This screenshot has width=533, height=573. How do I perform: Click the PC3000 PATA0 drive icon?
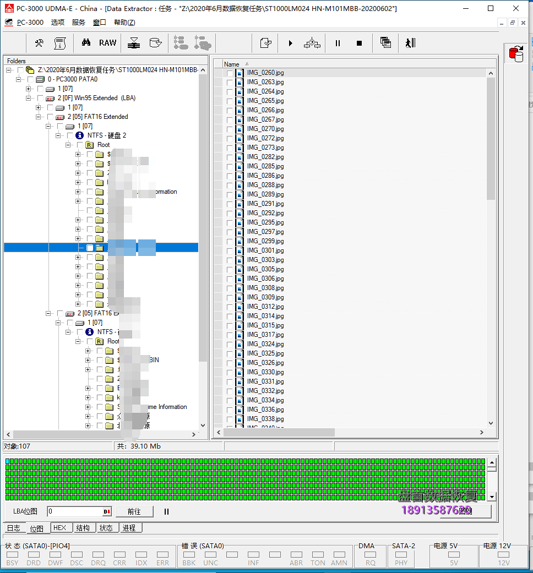click(x=40, y=79)
